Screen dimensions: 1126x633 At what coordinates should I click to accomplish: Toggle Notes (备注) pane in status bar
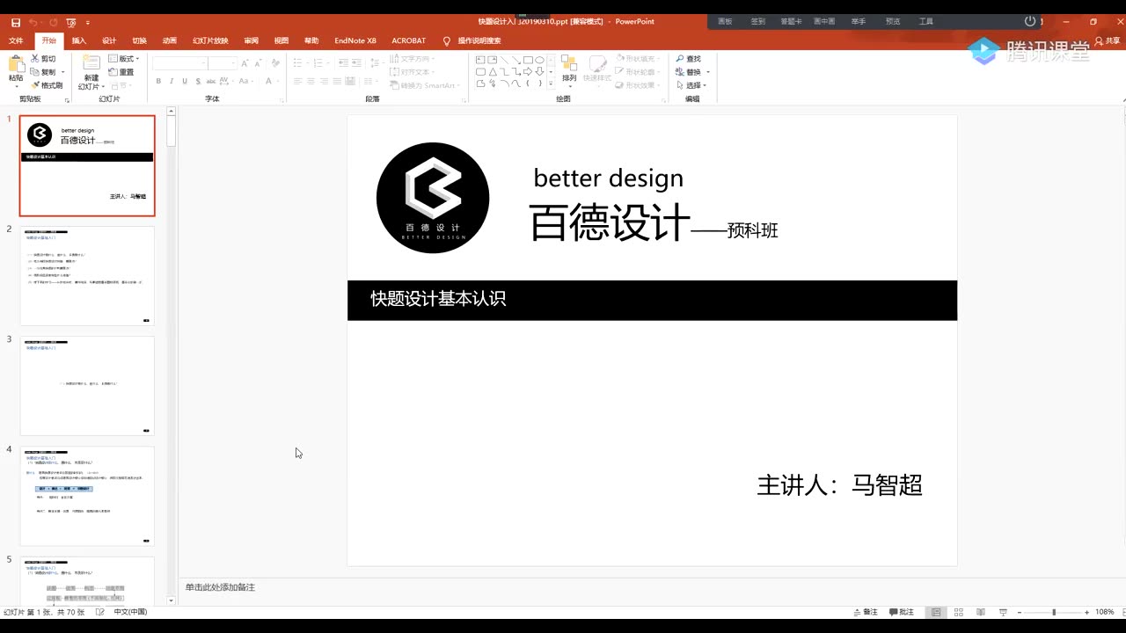coord(866,612)
